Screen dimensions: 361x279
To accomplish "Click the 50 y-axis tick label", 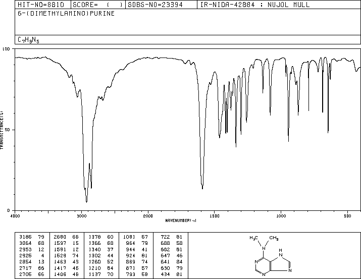I will click(x=8, y=130).
